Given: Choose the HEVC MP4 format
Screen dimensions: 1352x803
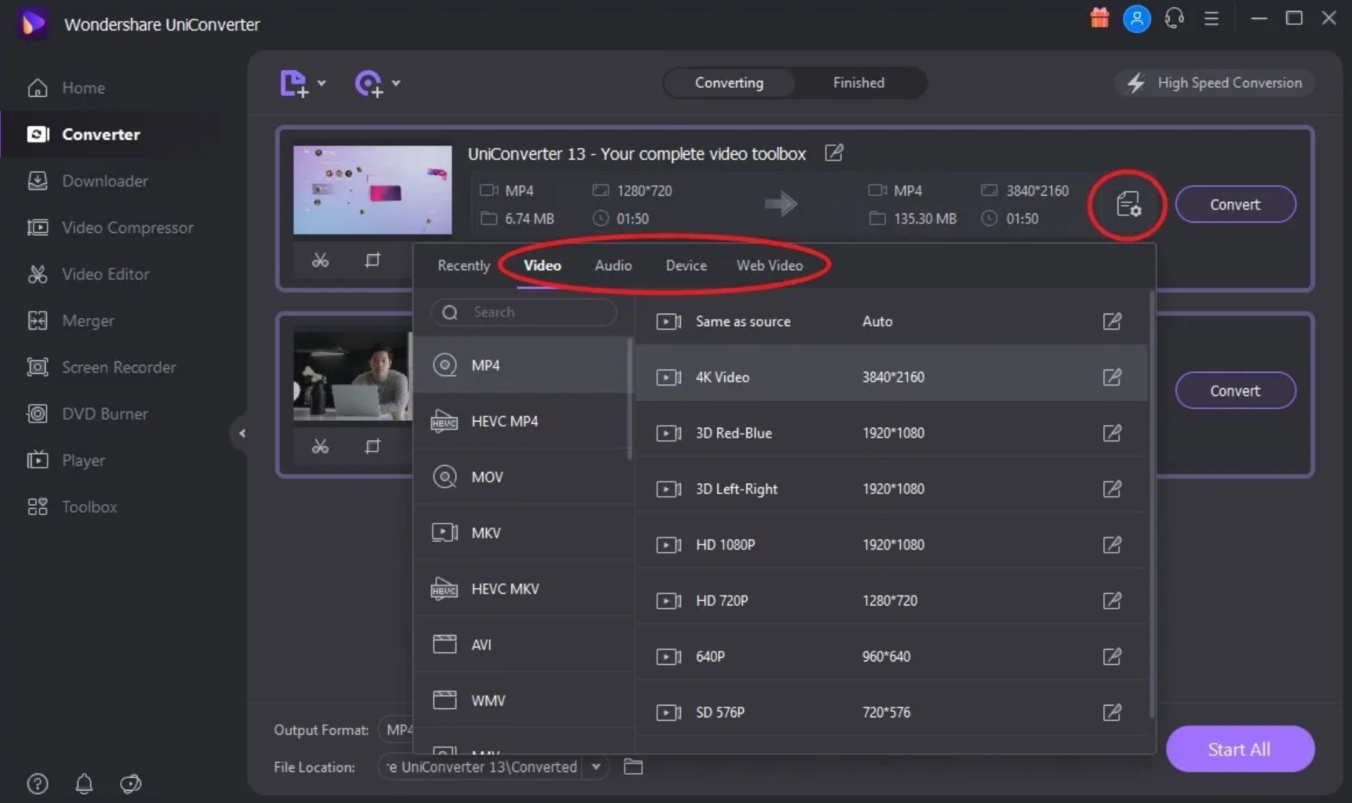Looking at the screenshot, I should (522, 421).
